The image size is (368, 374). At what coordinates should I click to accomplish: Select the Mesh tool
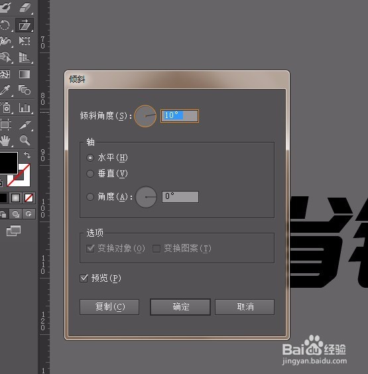tap(5, 74)
